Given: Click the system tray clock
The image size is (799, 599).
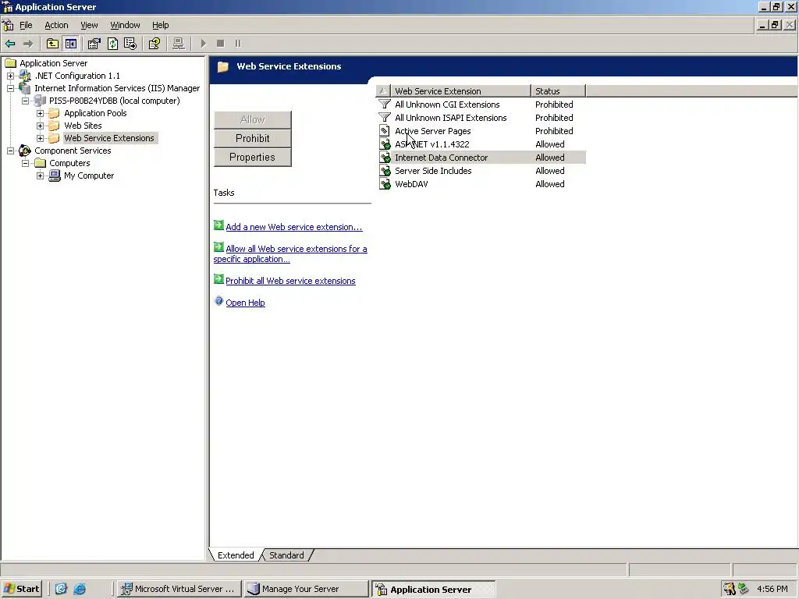Looking at the screenshot, I should (x=772, y=589).
